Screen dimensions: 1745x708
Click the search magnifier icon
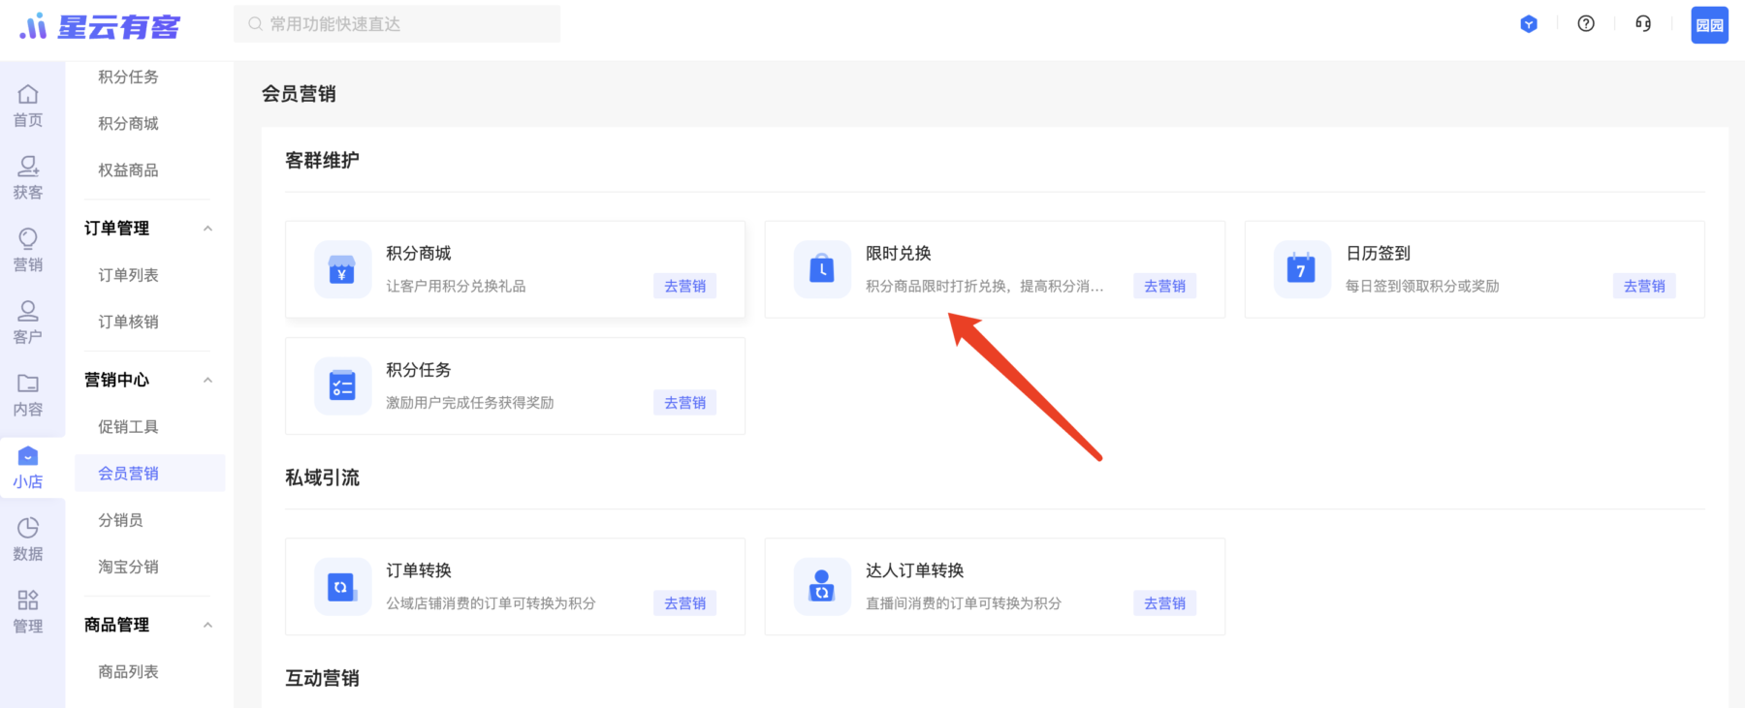coord(255,24)
